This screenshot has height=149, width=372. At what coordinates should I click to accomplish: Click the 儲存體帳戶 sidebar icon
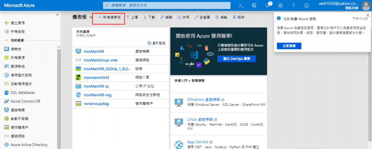click(x=7, y=127)
